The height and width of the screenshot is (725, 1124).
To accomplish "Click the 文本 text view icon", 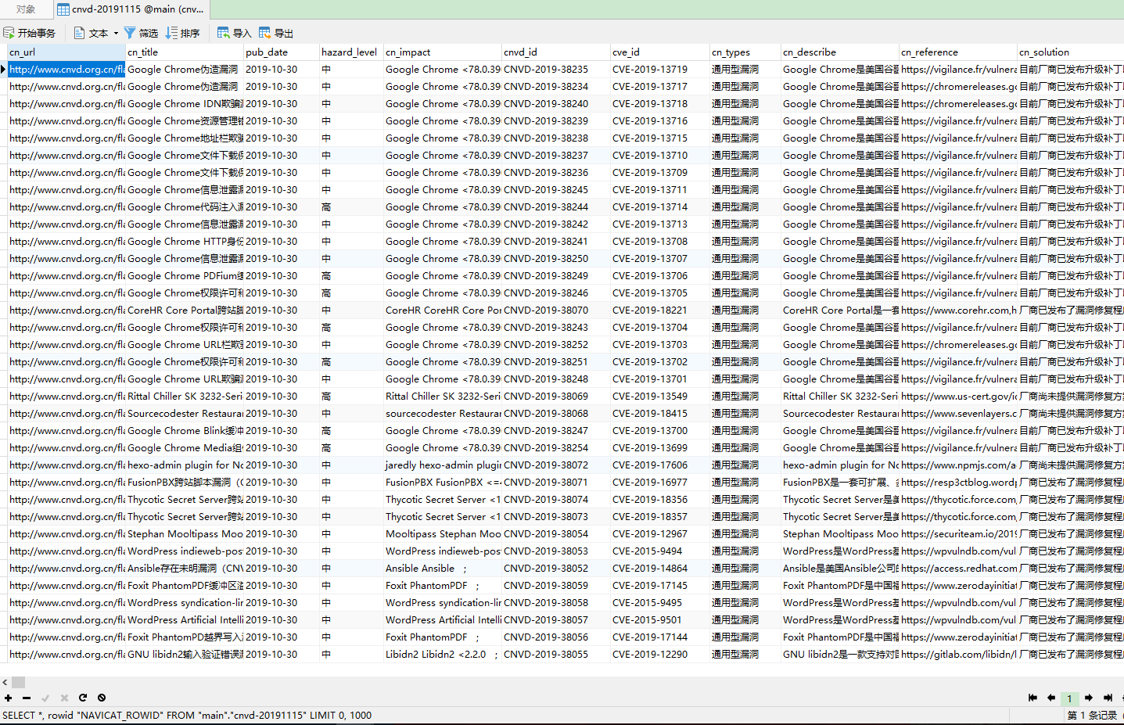I will pyautogui.click(x=80, y=33).
